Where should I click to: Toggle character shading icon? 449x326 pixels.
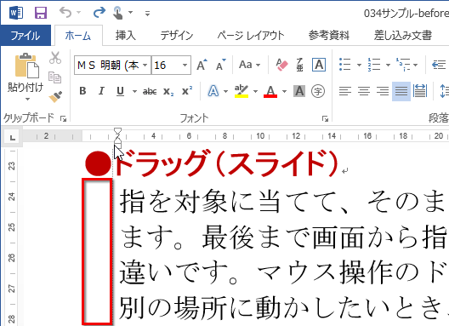click(x=299, y=91)
